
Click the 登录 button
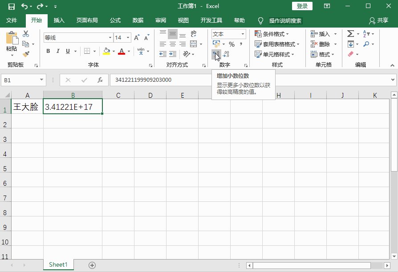(302, 6)
